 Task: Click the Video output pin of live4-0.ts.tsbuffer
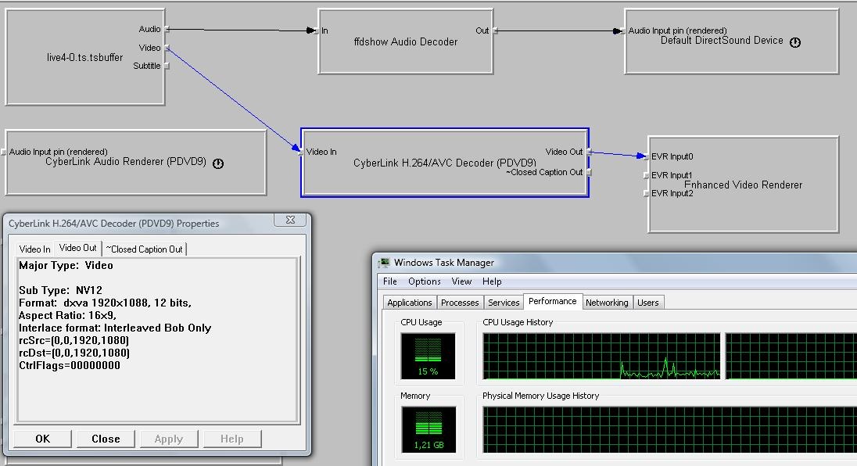[167, 48]
